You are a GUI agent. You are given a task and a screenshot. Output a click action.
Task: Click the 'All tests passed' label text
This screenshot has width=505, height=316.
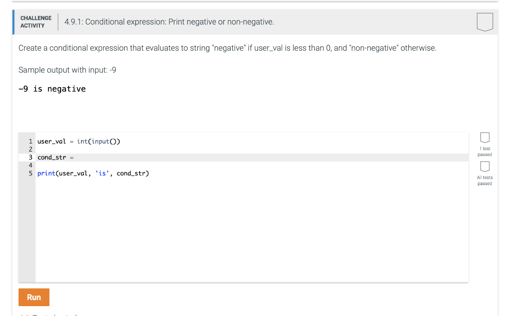click(x=485, y=180)
